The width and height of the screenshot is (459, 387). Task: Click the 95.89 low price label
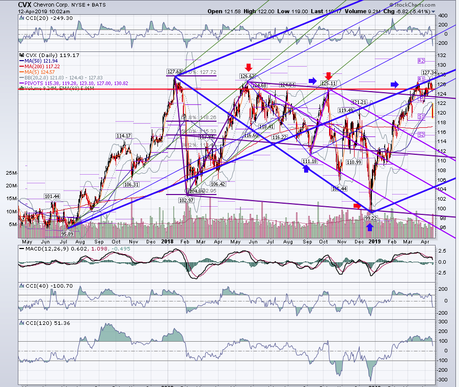point(67,234)
